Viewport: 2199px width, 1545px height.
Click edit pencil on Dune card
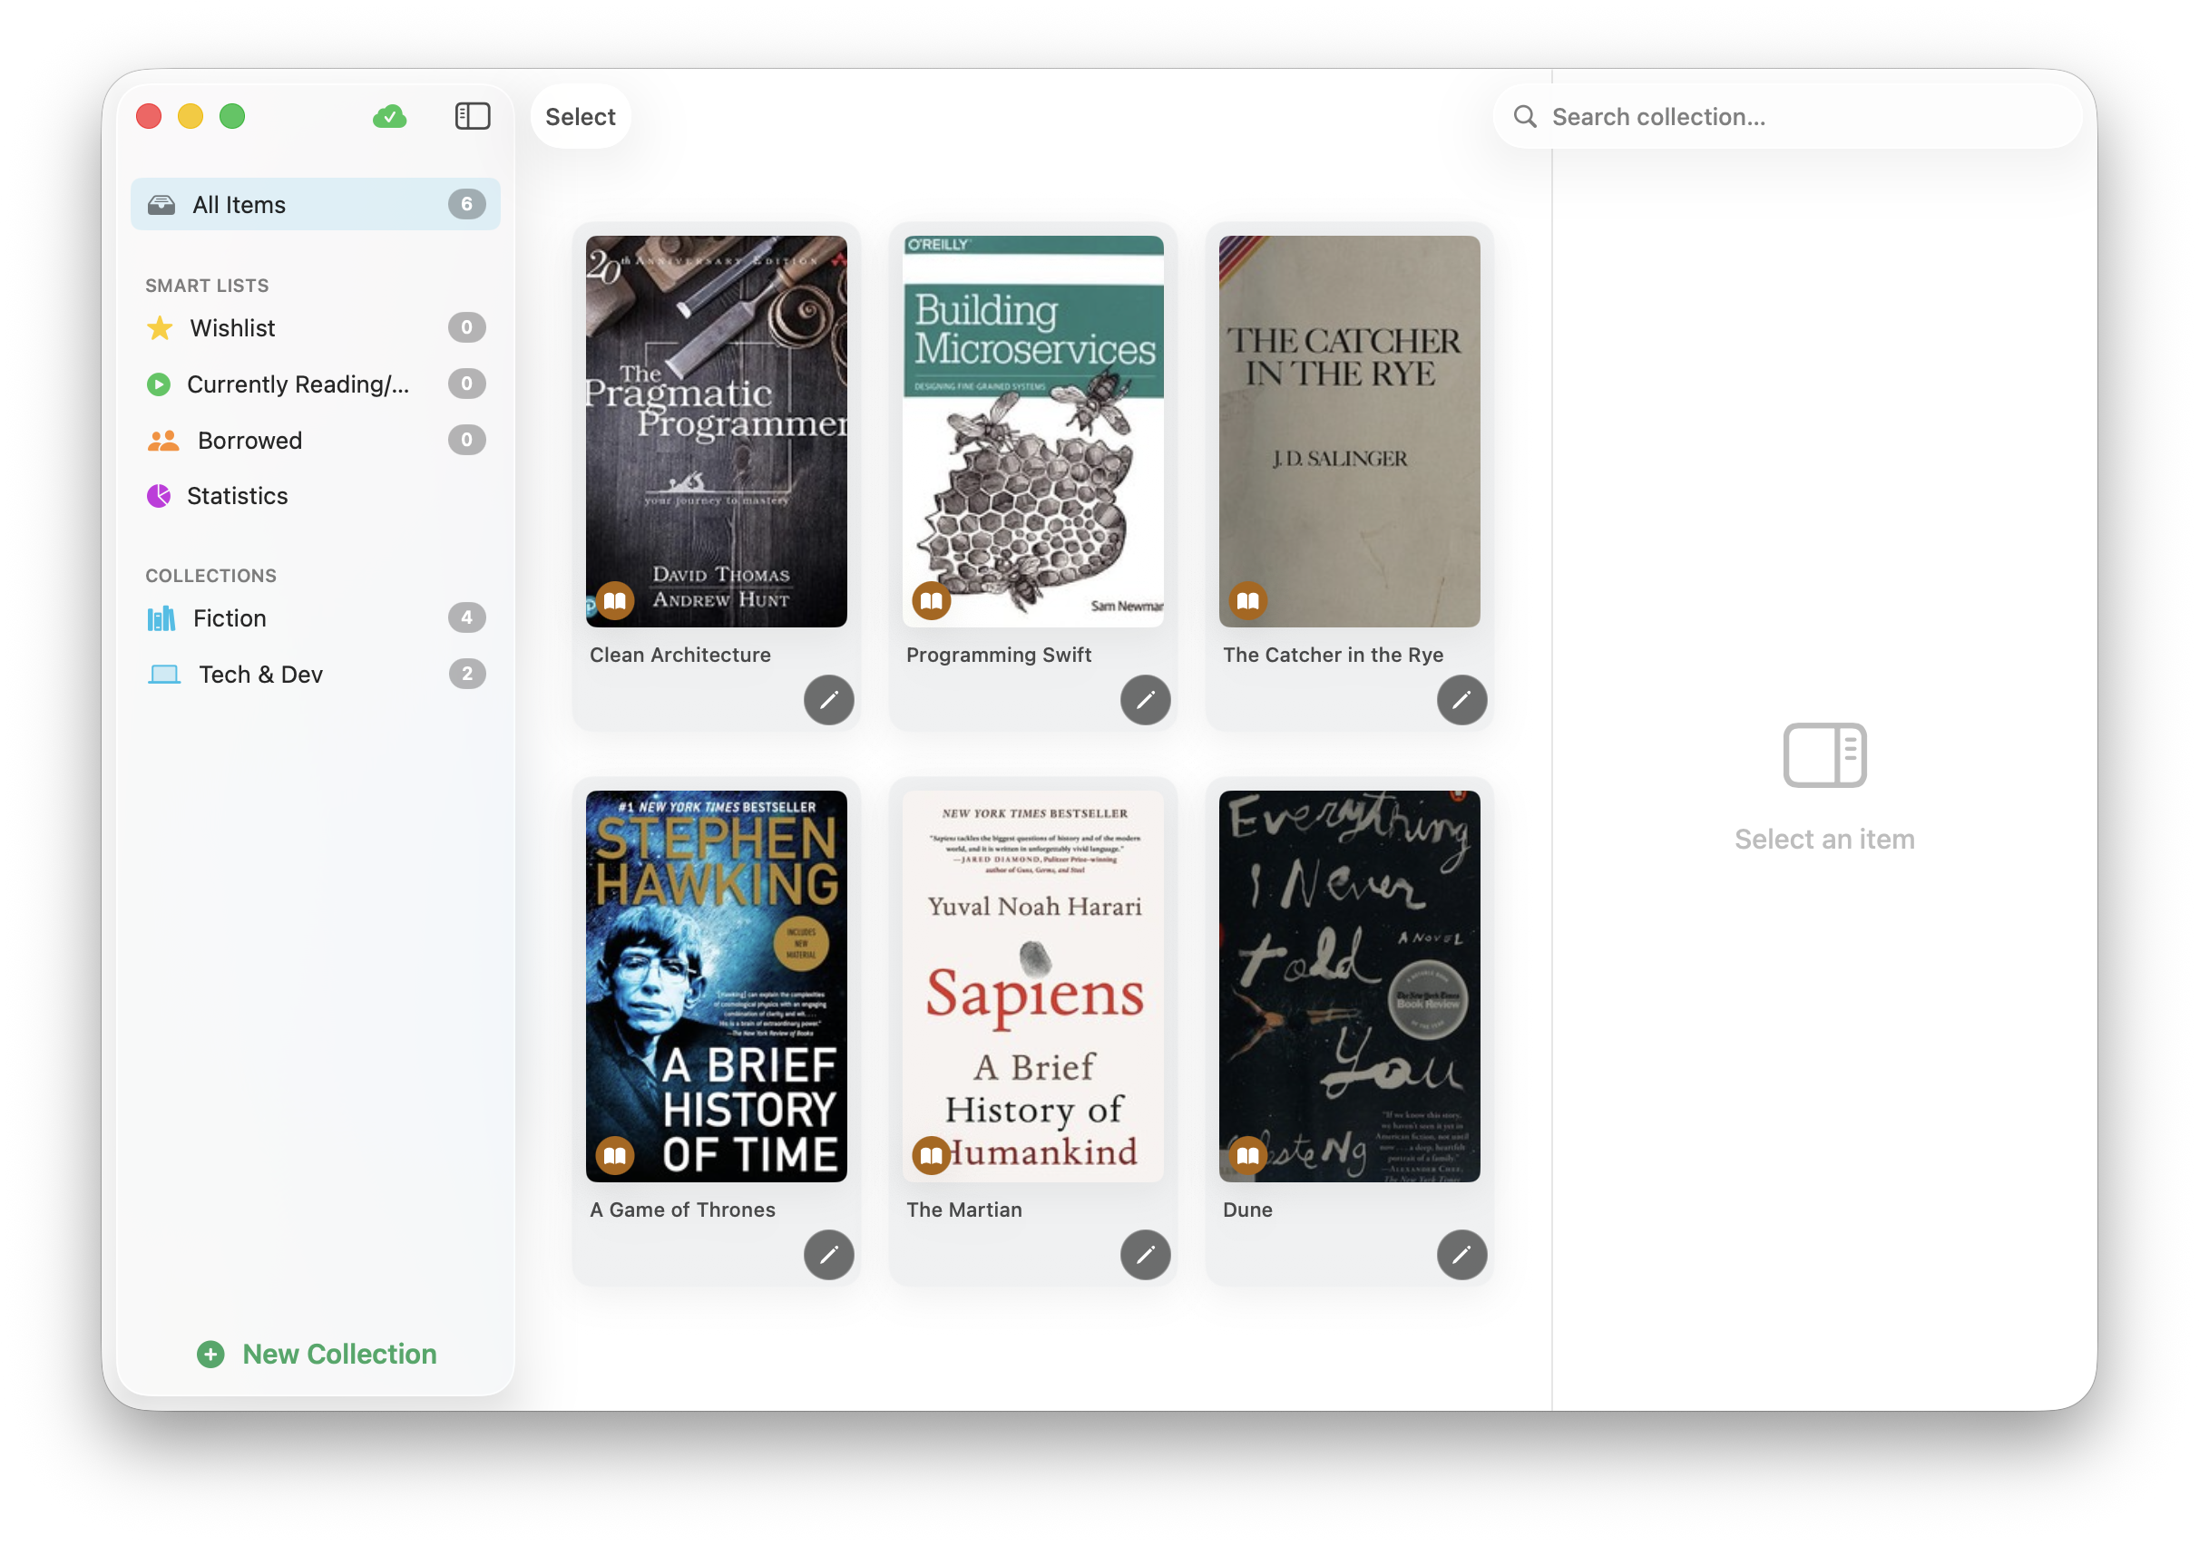1461,1255
